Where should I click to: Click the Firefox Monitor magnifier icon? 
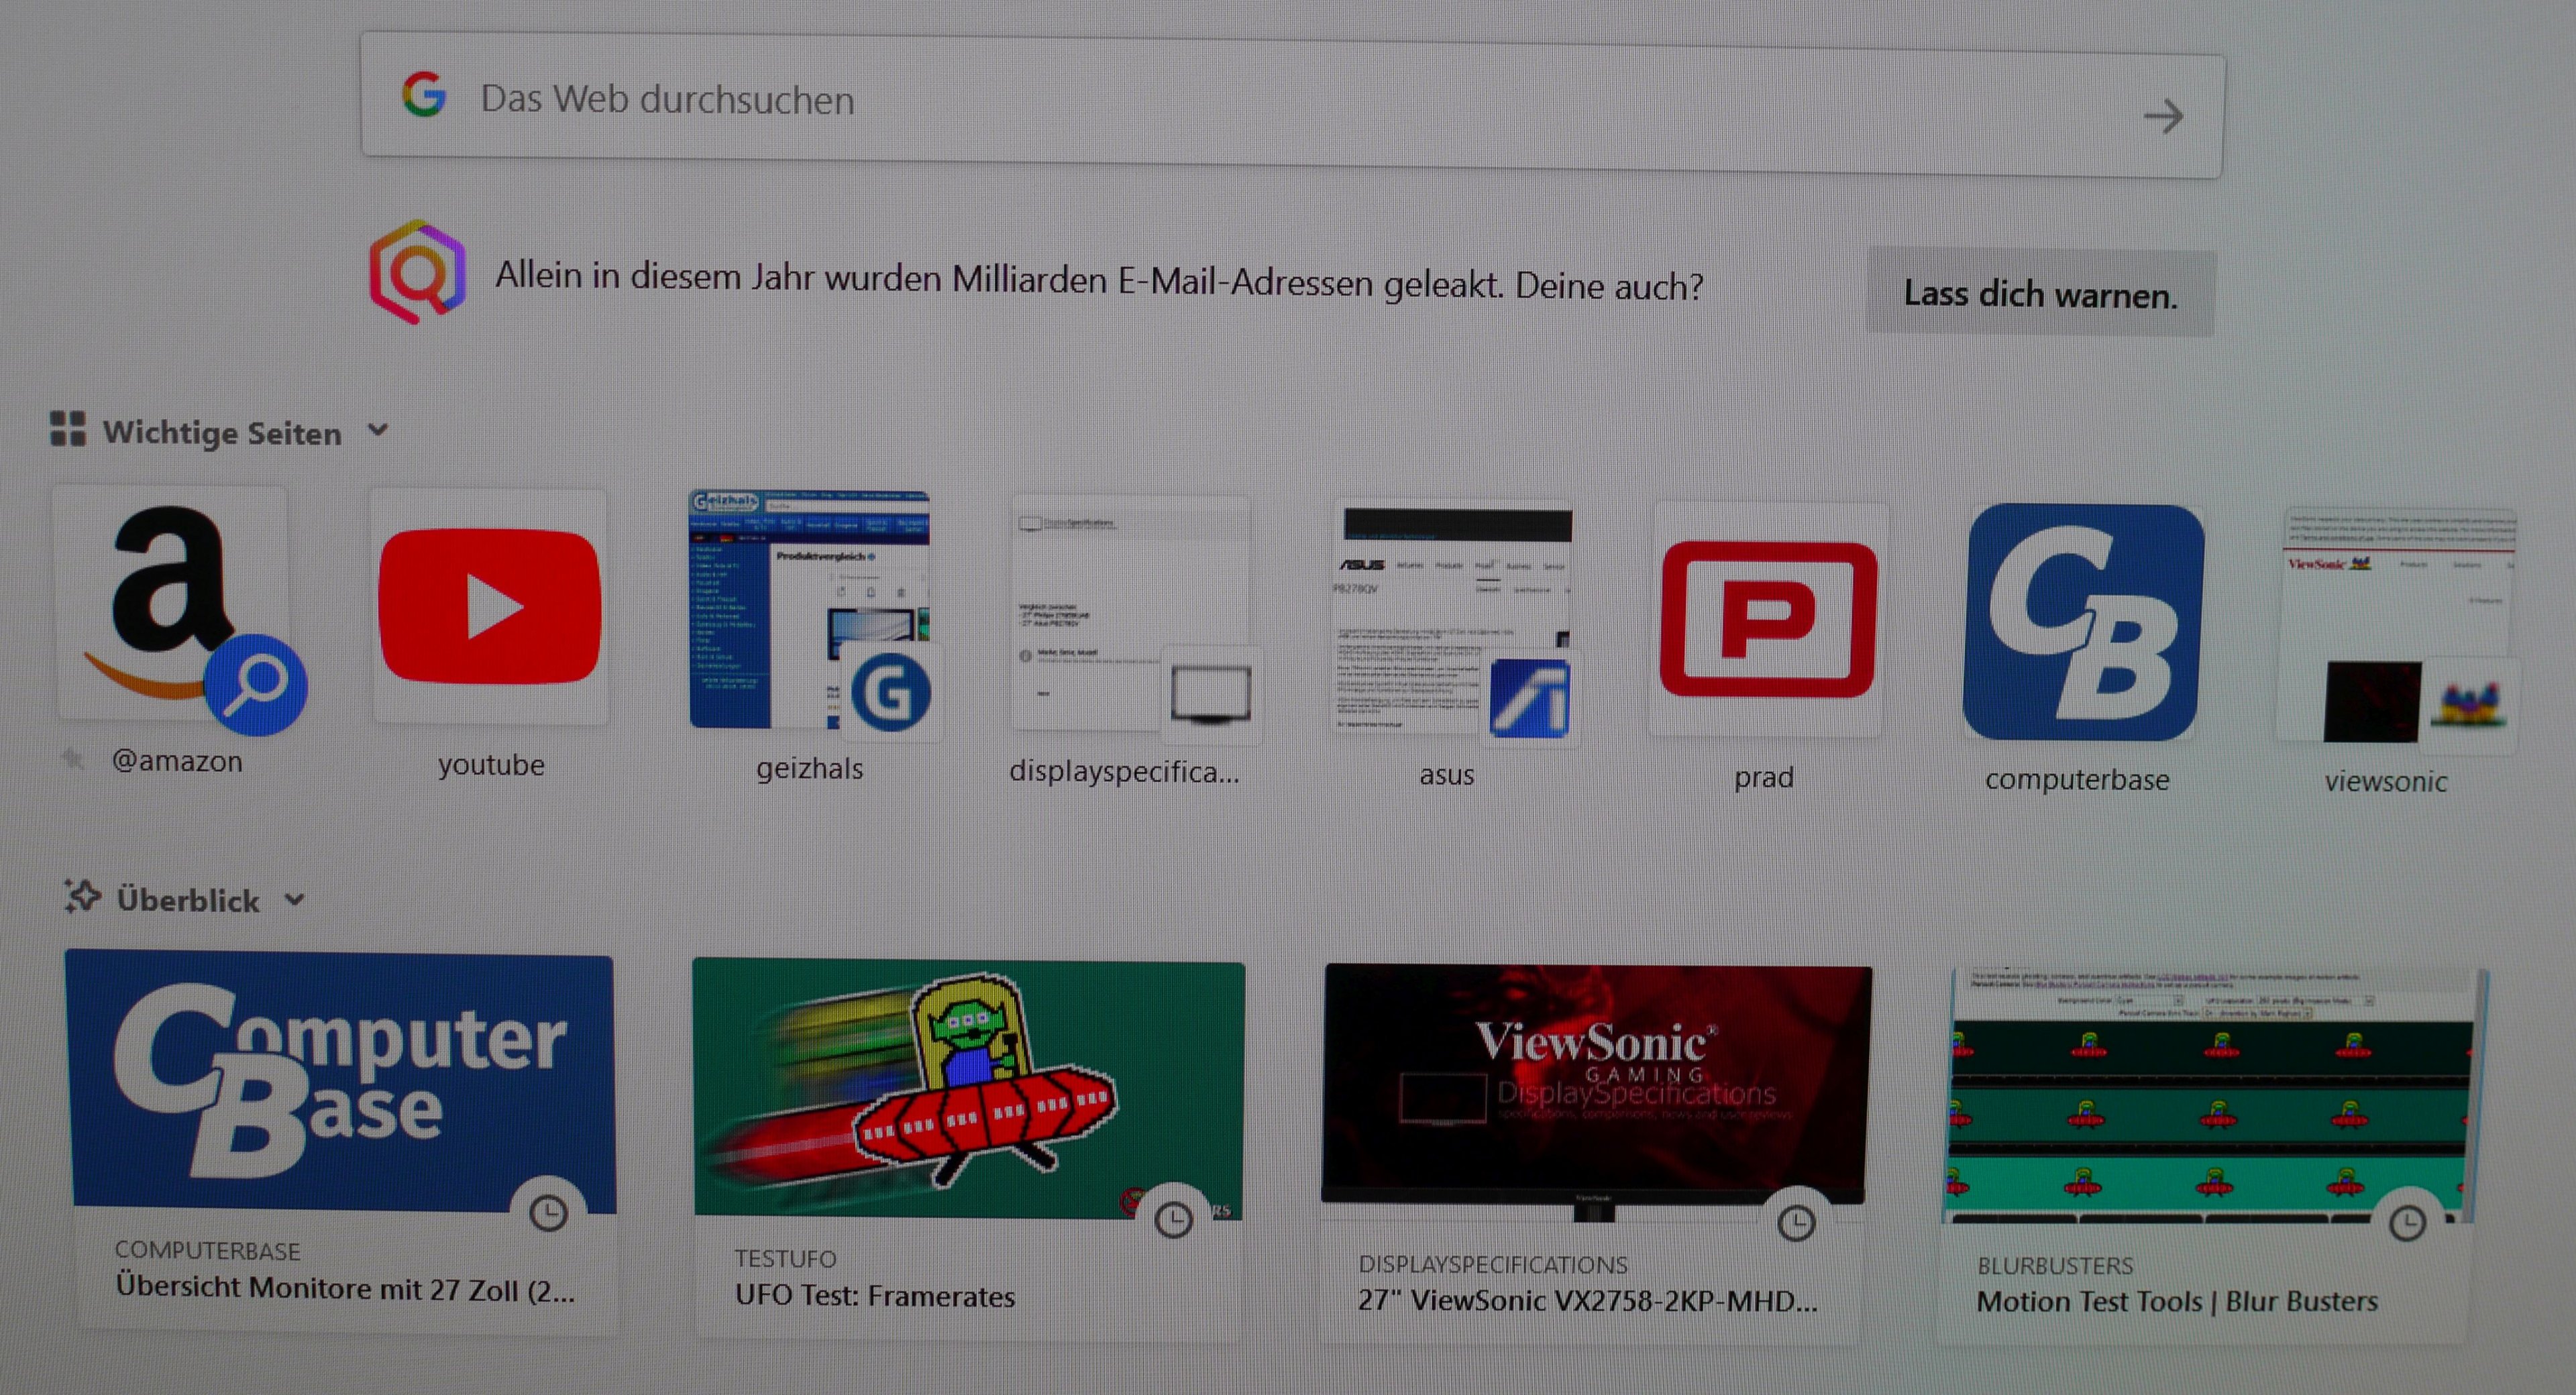(417, 272)
